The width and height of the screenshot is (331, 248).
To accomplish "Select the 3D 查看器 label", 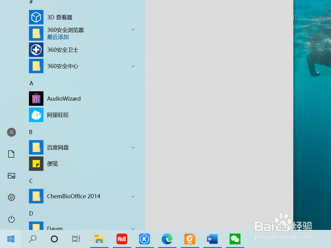I will pyautogui.click(x=60, y=17).
